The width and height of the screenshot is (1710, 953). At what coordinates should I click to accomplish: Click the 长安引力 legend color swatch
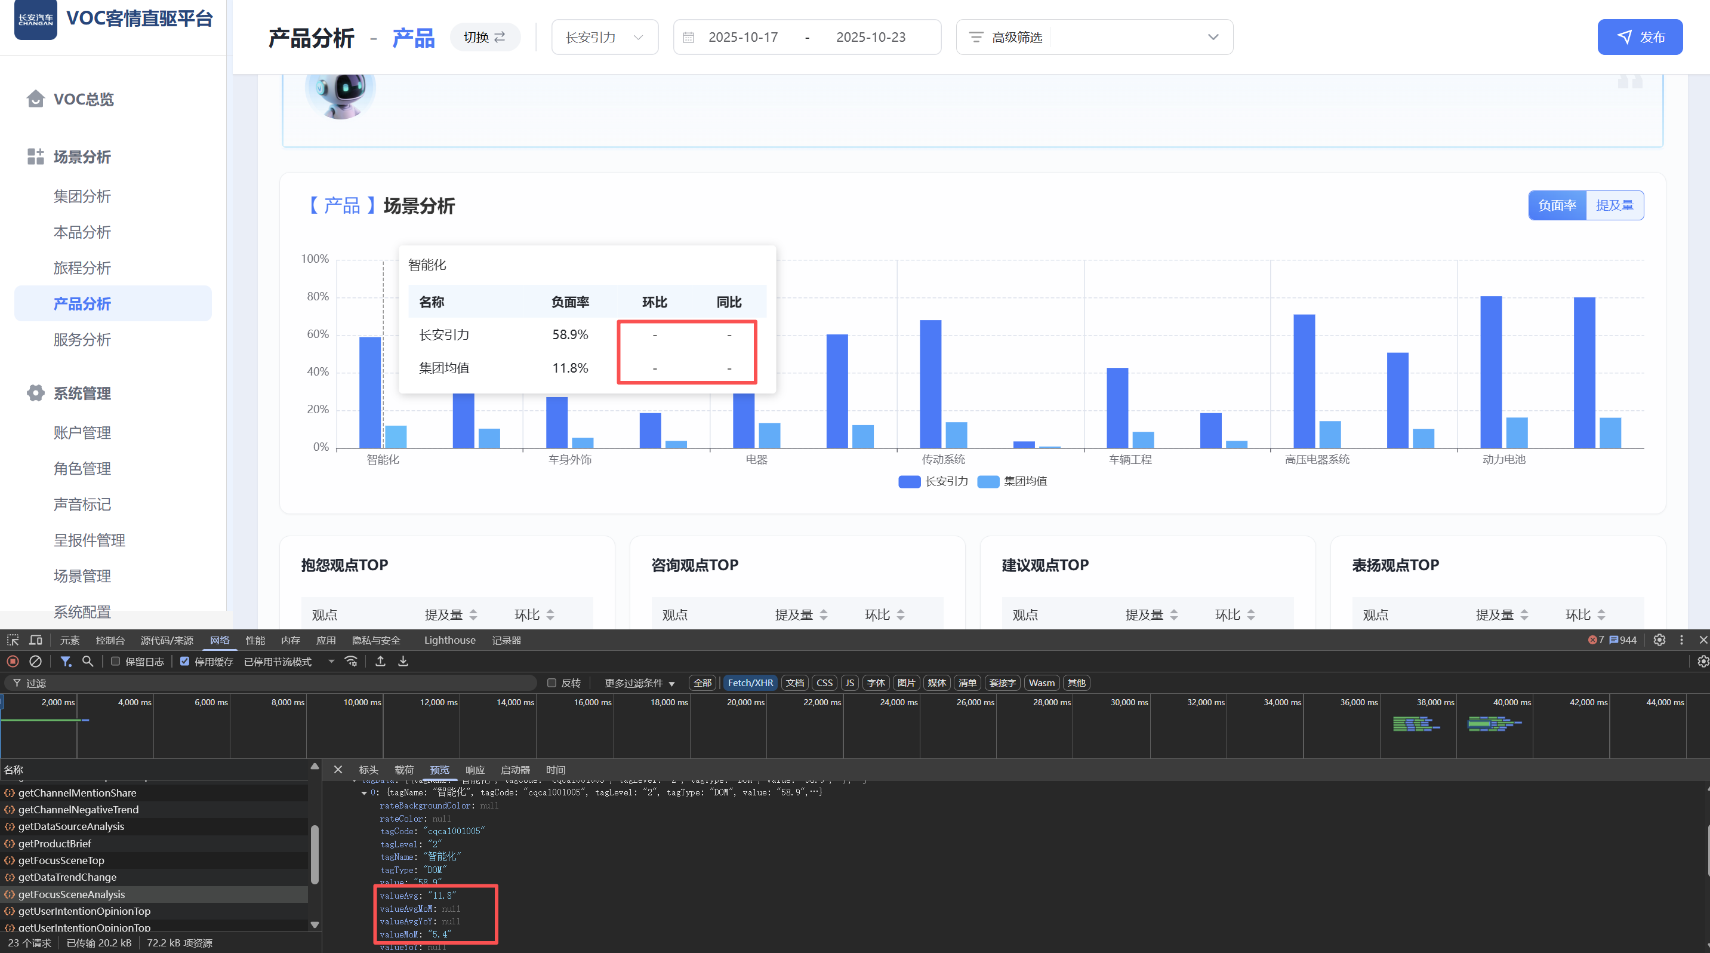point(909,481)
